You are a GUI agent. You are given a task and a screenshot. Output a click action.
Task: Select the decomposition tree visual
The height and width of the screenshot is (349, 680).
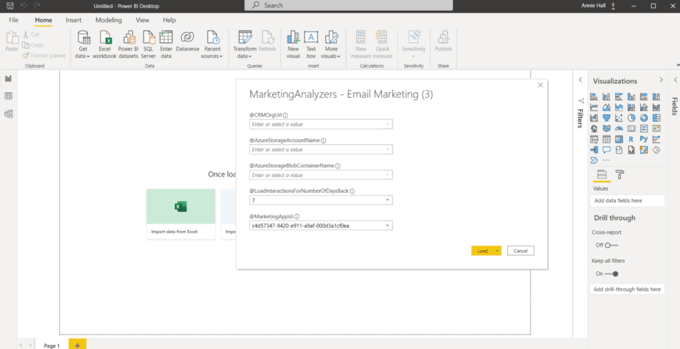pyautogui.click(x=594, y=150)
